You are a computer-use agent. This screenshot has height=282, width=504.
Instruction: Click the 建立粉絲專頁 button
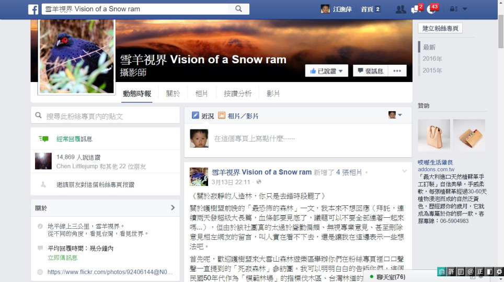pos(440,28)
